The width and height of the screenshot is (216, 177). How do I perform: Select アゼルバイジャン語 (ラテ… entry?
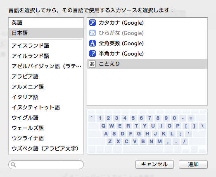click(x=46, y=66)
